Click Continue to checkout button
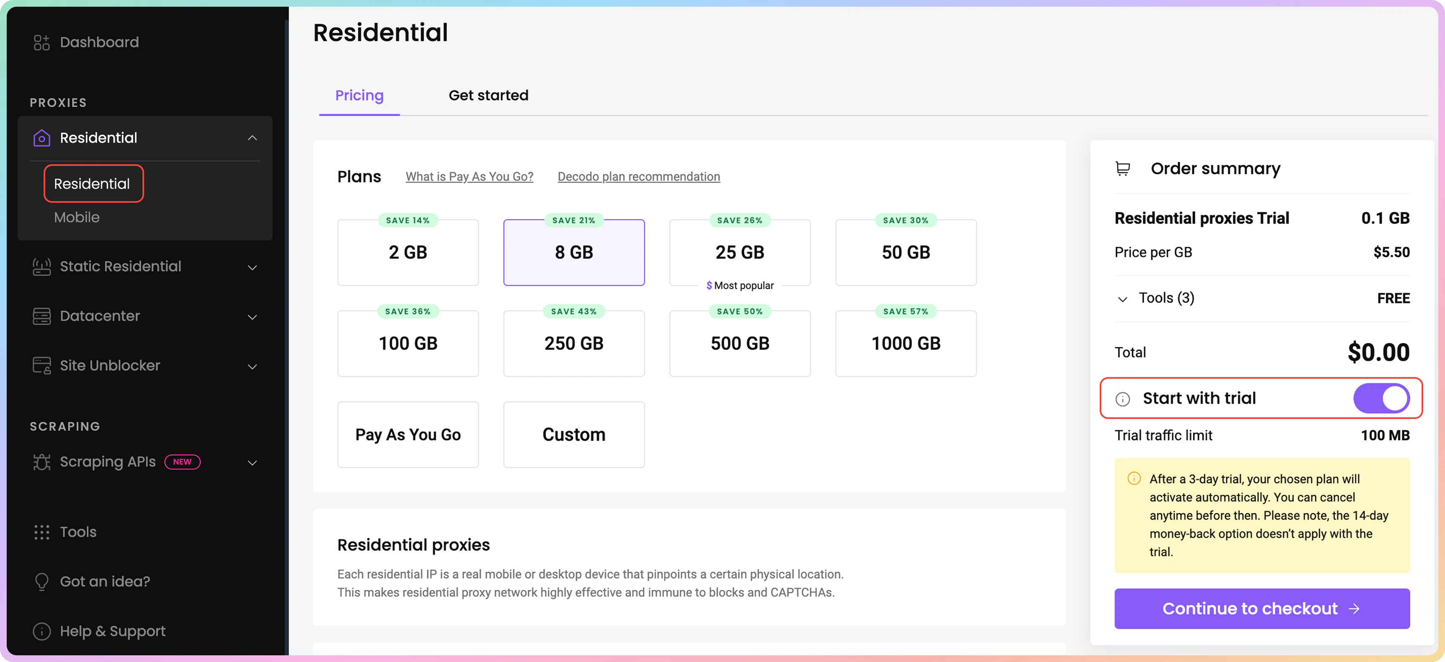1445x662 pixels. [1261, 609]
